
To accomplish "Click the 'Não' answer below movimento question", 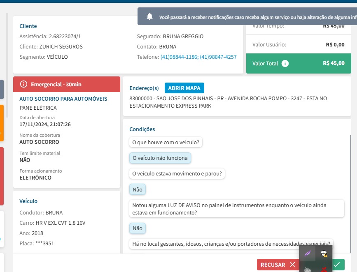I will click(x=138, y=189).
